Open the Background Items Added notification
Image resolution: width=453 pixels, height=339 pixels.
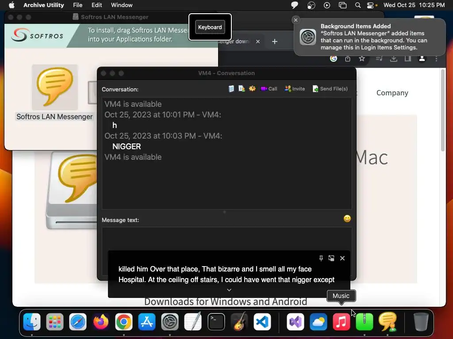point(369,37)
